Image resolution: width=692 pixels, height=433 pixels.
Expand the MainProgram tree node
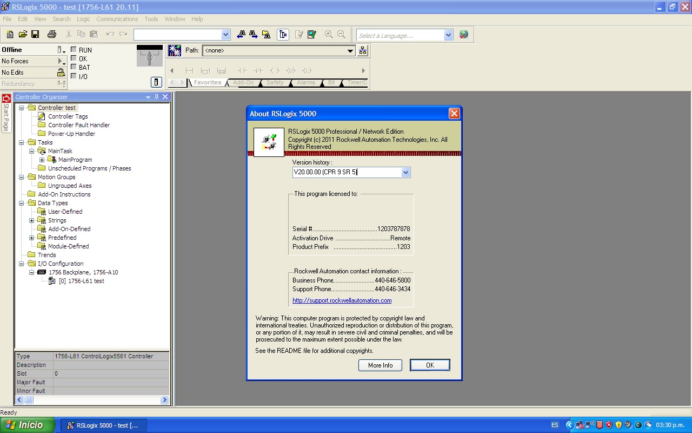coord(42,160)
